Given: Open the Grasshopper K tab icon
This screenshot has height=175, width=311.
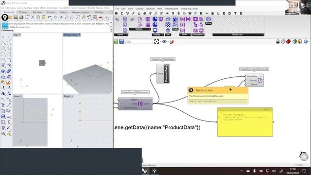Looking at the screenshot, I should pyautogui.click(x=201, y=13).
